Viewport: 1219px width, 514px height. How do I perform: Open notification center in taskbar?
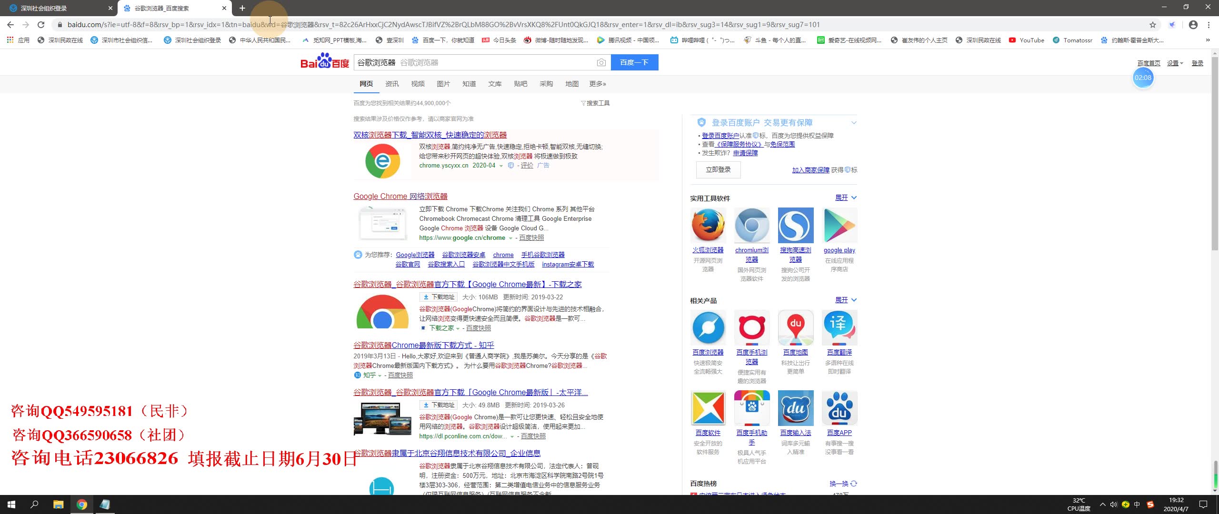coord(1203,504)
